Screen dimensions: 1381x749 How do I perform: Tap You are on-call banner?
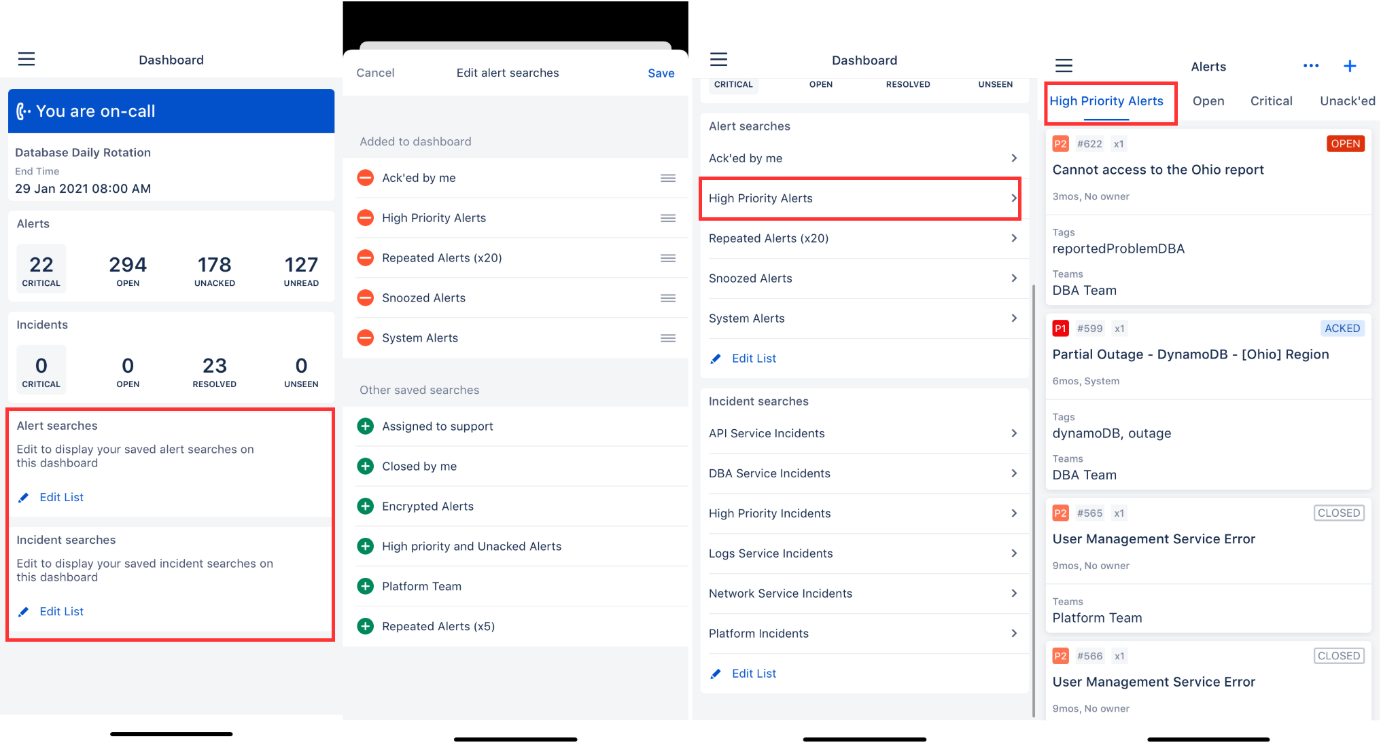[x=171, y=111]
